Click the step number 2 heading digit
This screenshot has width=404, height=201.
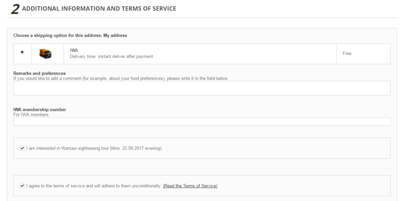[x=15, y=9]
